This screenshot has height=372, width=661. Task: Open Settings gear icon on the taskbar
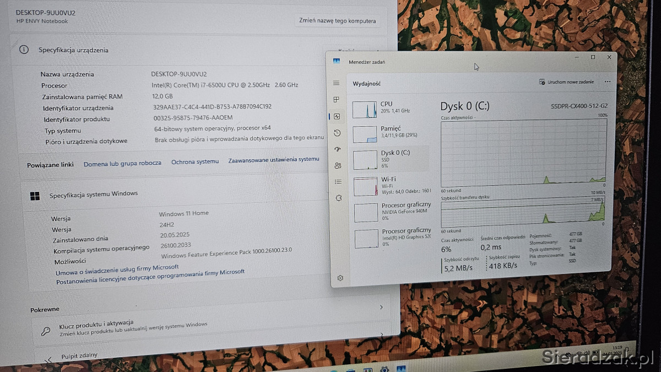pyautogui.click(x=384, y=369)
